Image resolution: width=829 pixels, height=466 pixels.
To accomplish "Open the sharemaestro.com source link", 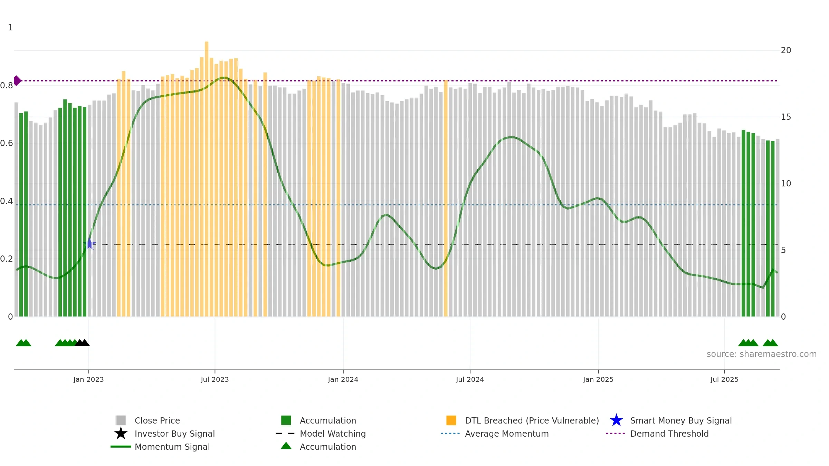I will [761, 354].
